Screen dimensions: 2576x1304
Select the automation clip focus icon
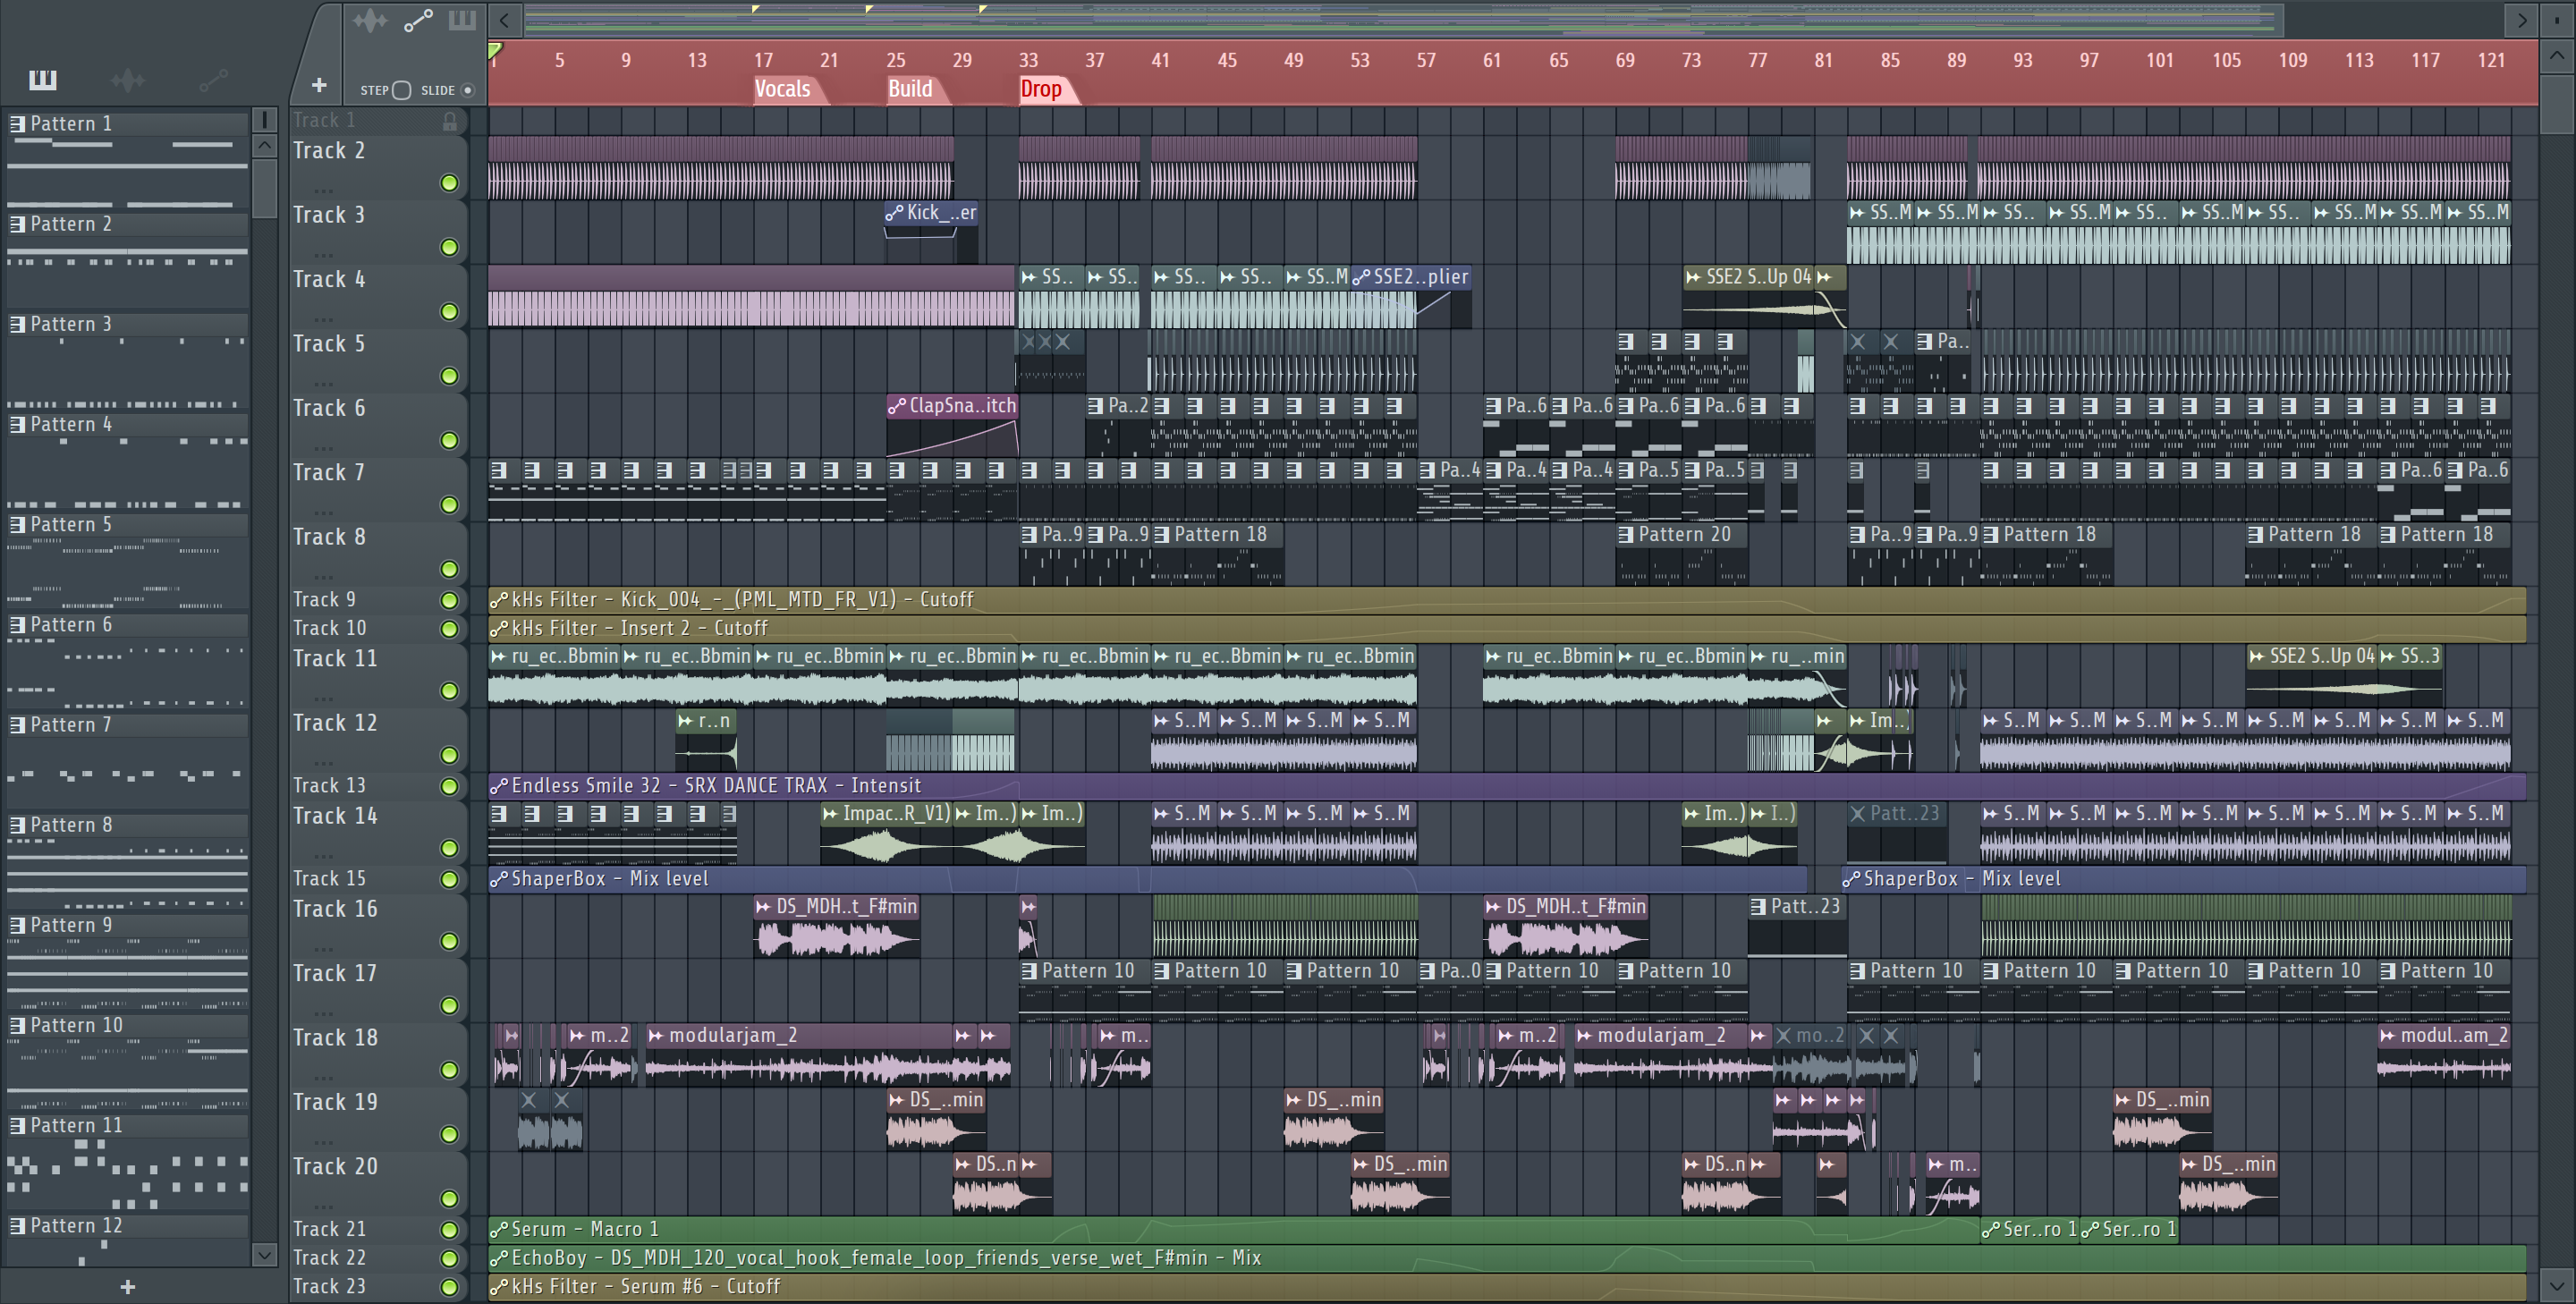tap(418, 20)
